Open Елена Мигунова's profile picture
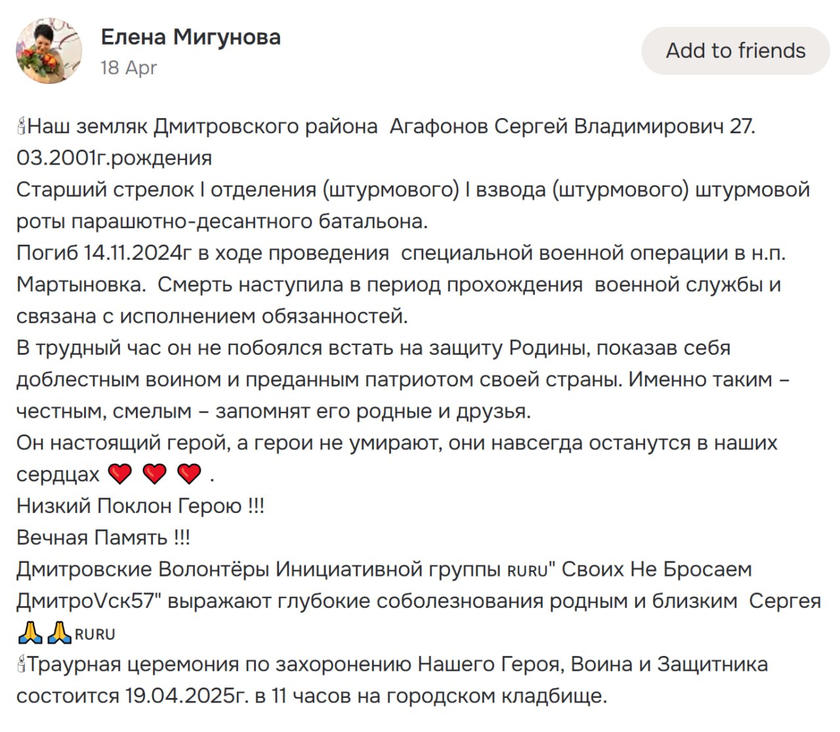The height and width of the screenshot is (732, 840). [49, 51]
